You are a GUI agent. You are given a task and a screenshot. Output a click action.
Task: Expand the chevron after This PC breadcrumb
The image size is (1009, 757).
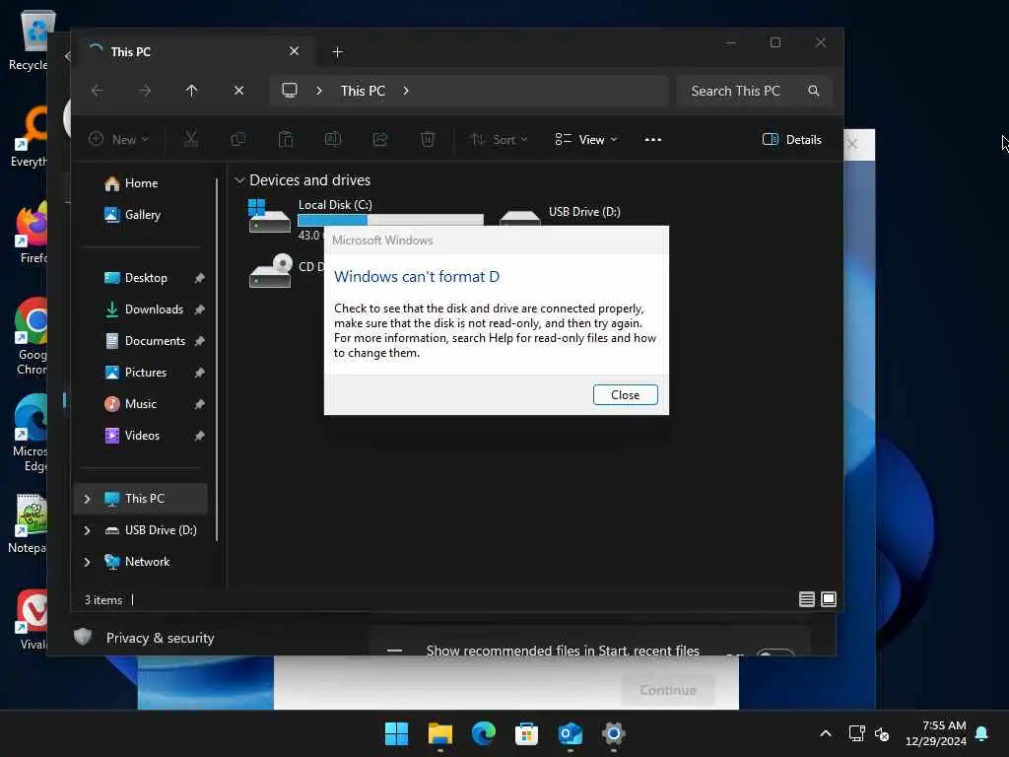pos(405,91)
